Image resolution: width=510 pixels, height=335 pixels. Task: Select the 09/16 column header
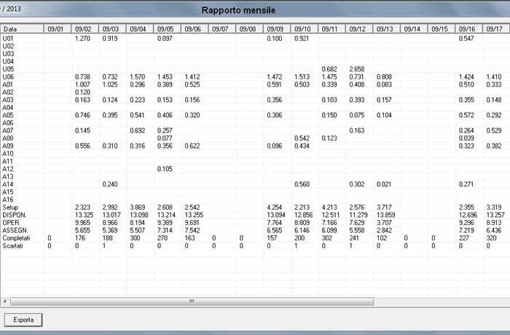point(468,29)
